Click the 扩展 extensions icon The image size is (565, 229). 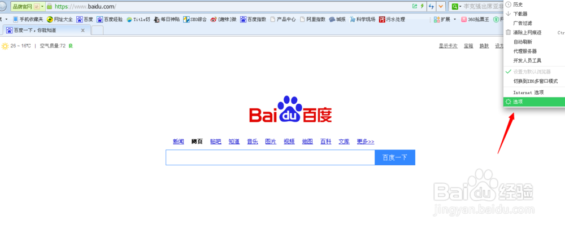point(437,19)
